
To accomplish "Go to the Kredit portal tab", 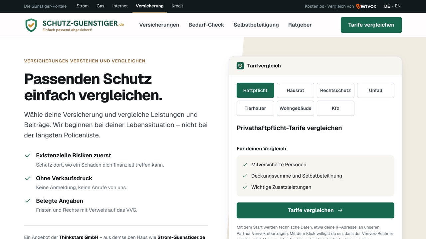I will click(x=177, y=6).
